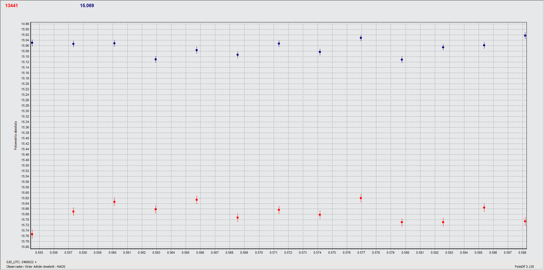The image size is (544, 270).
Task: Click the blue data point near 0.5685
Action: (238, 55)
